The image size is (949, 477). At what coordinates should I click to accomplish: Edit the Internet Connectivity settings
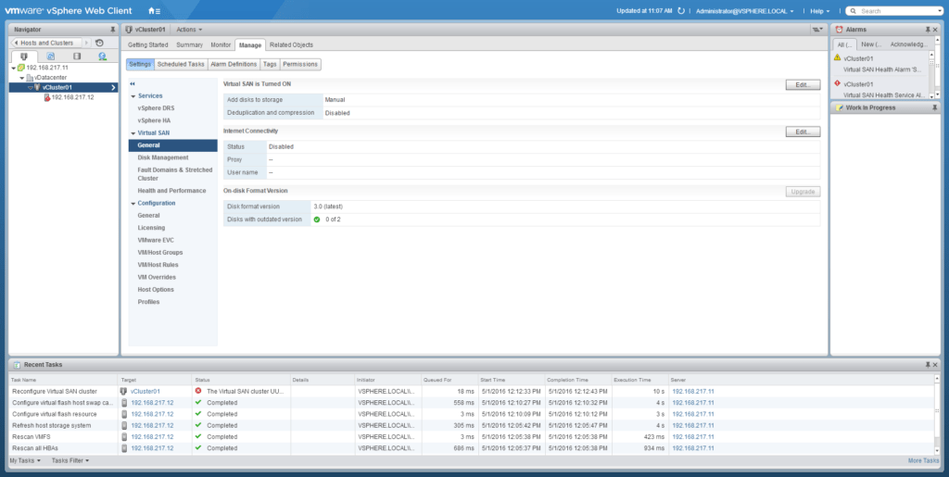click(x=803, y=132)
